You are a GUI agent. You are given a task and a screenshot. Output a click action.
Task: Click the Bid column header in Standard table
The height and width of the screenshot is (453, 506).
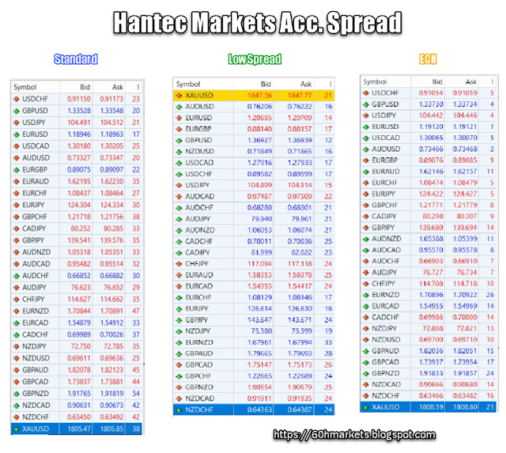(x=85, y=87)
